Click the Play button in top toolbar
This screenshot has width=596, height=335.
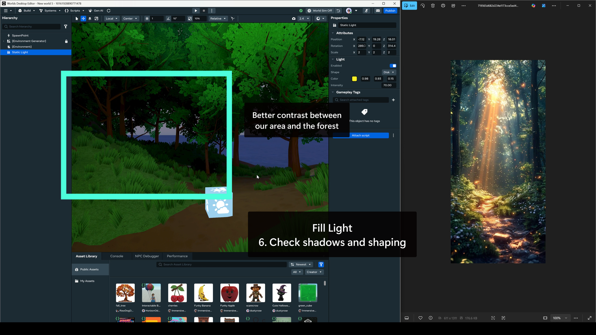click(x=196, y=11)
